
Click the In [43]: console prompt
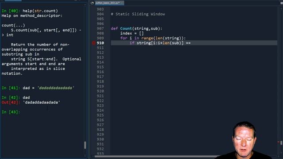pyautogui.click(x=11, y=112)
